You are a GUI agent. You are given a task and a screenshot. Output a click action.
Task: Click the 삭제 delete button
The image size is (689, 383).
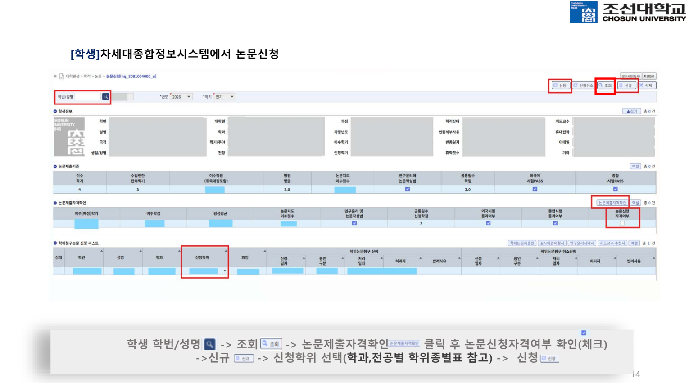coord(647,86)
